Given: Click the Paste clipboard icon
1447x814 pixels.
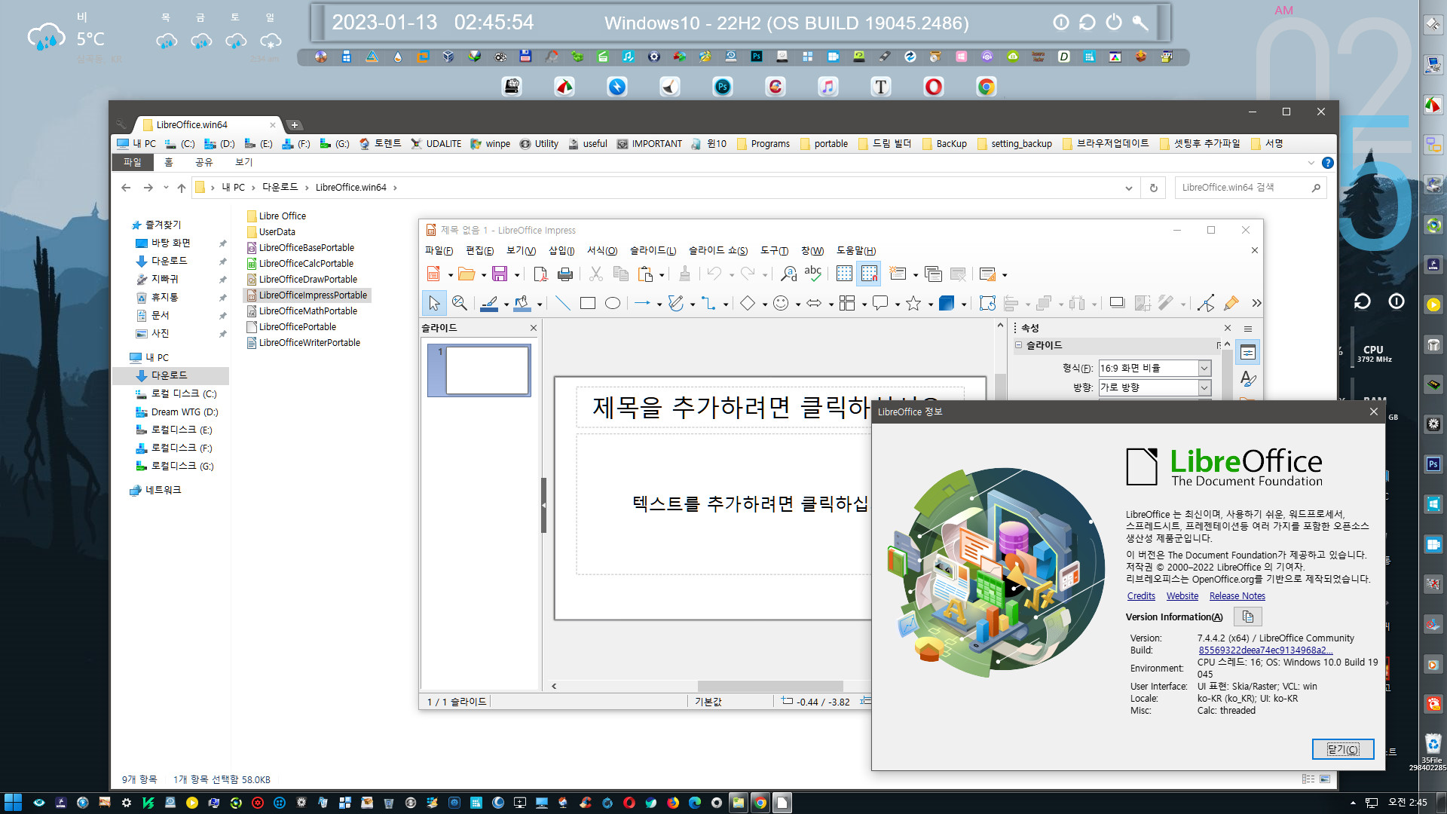Looking at the screenshot, I should click(645, 274).
